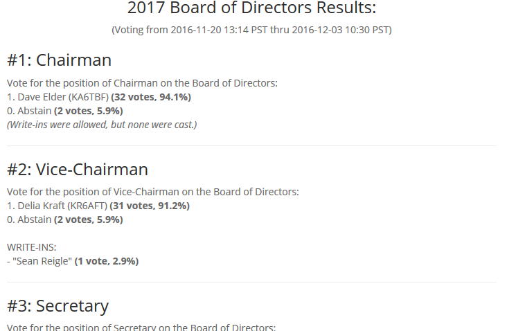This screenshot has width=507, height=331.
Task: Click the WRITE-INS: label
Action: point(32,248)
